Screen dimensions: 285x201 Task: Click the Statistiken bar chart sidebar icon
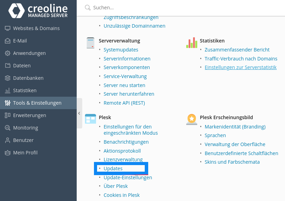(8, 90)
